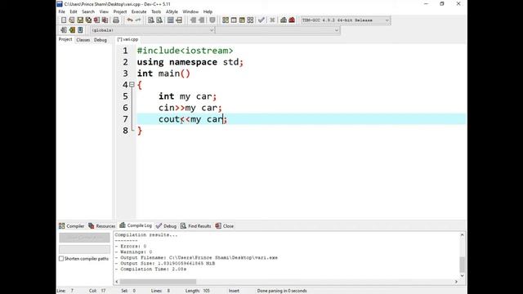Click the code line 'int my car;'
523x294 pixels.
click(187, 96)
